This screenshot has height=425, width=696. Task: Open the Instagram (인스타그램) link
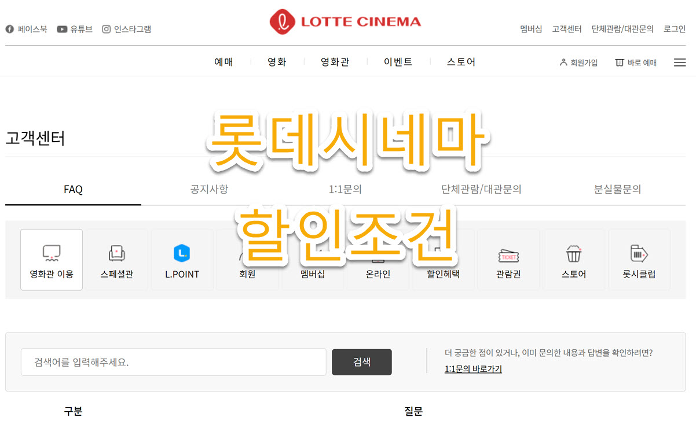point(127,29)
